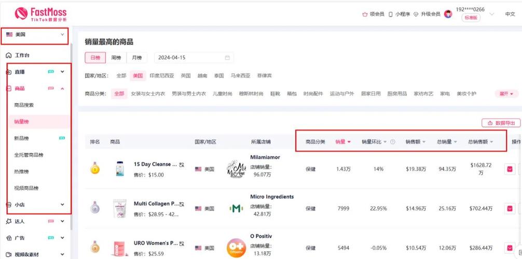The image size is (522, 259).
Task: Click the user avatar icon
Action: point(448,15)
